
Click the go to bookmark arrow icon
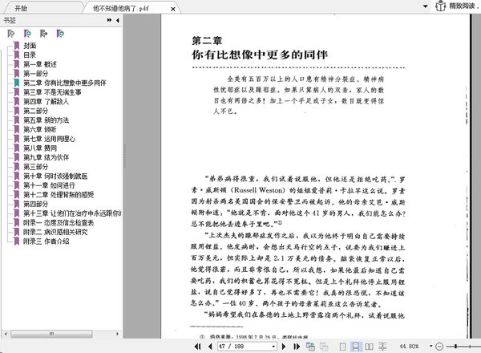(43, 34)
